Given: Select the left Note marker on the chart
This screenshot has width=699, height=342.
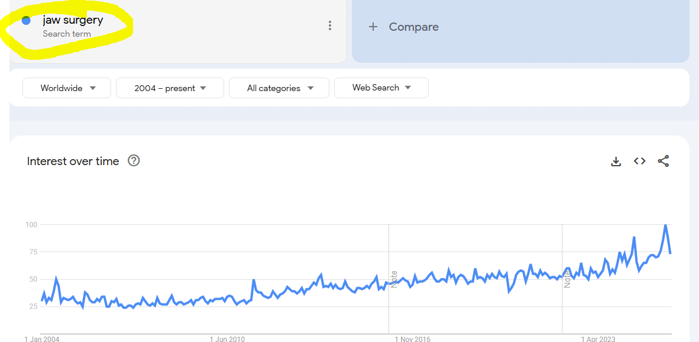Looking at the screenshot, I should pos(394,279).
